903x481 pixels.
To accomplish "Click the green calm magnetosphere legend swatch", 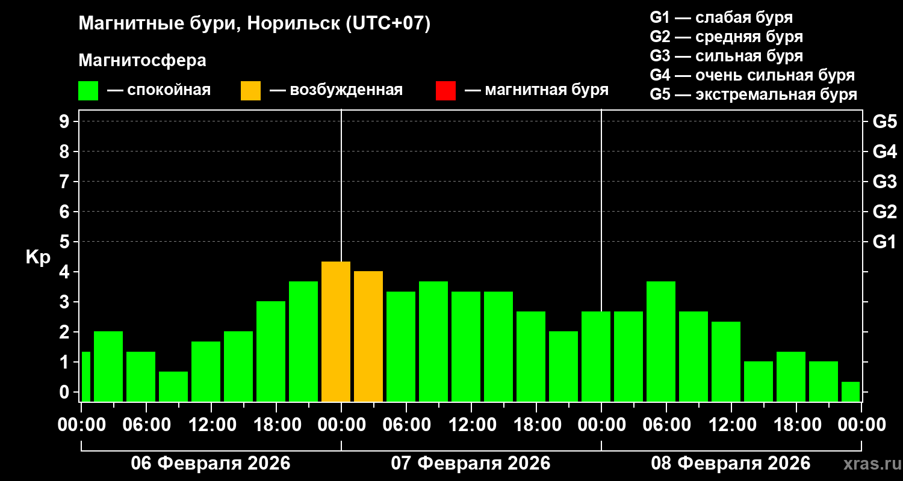I will (x=88, y=91).
